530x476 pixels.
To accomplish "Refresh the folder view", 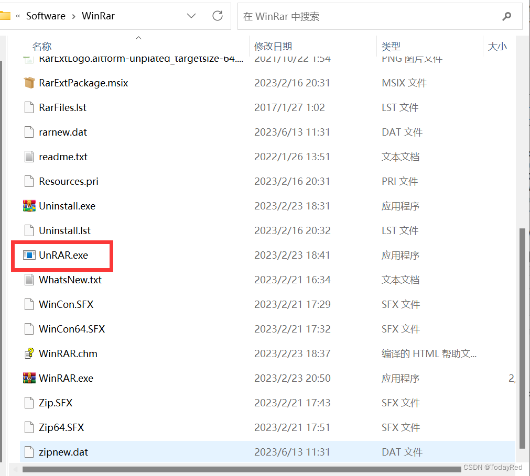I will pos(218,16).
